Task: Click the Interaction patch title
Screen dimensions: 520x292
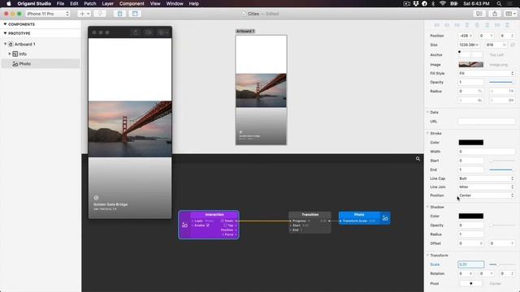Action: (214, 214)
